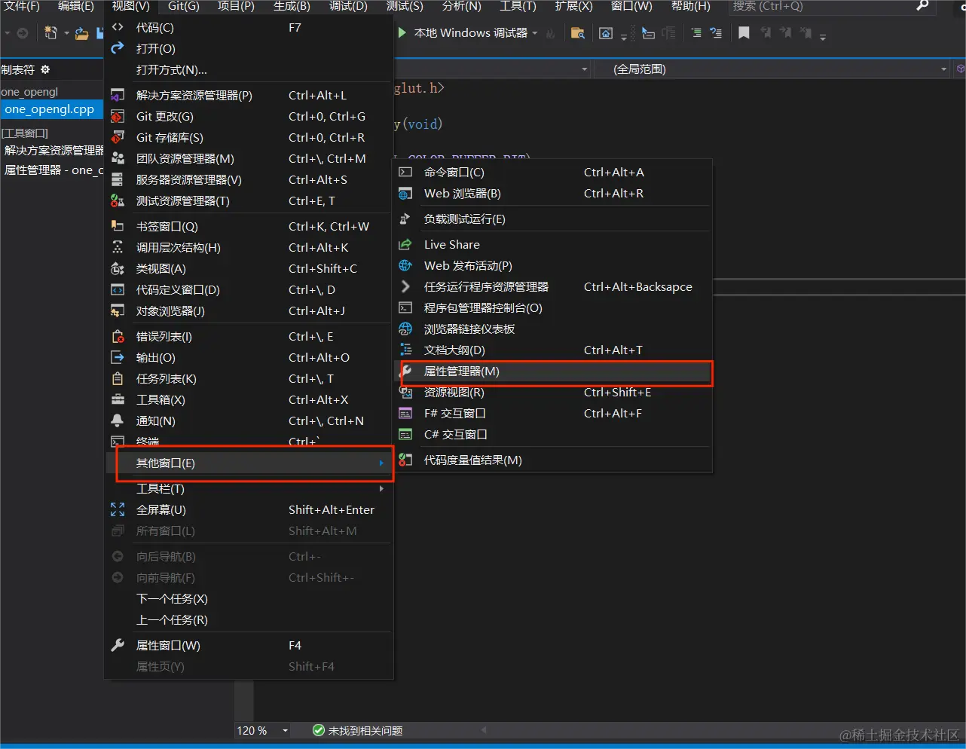The height and width of the screenshot is (749, 966).
Task: Open 测试资源管理器(T) entry
Action: click(x=249, y=201)
